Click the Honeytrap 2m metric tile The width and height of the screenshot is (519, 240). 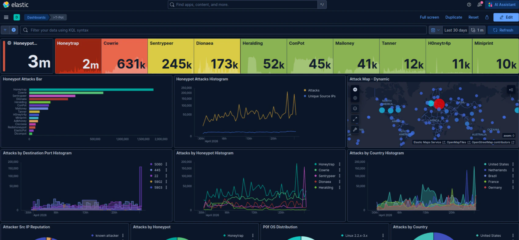[78, 56]
